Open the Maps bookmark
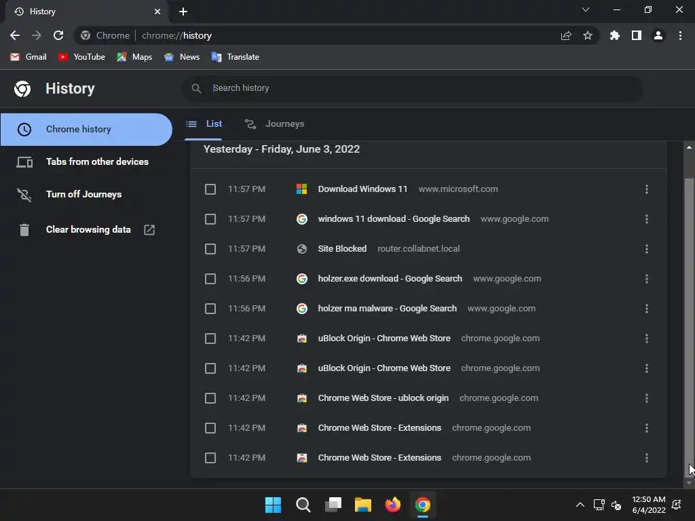Image resolution: width=695 pixels, height=521 pixels. coord(134,57)
